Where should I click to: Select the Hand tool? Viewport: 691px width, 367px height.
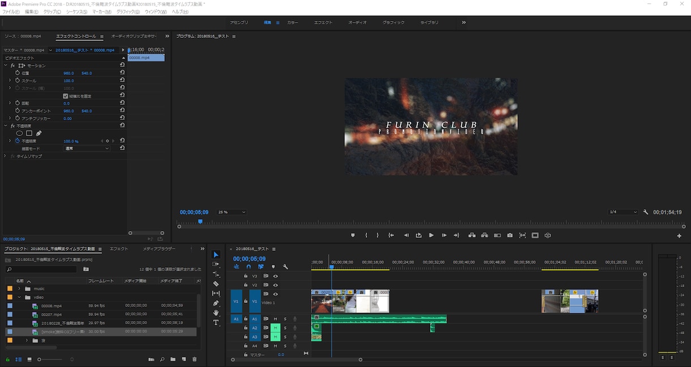coord(216,313)
